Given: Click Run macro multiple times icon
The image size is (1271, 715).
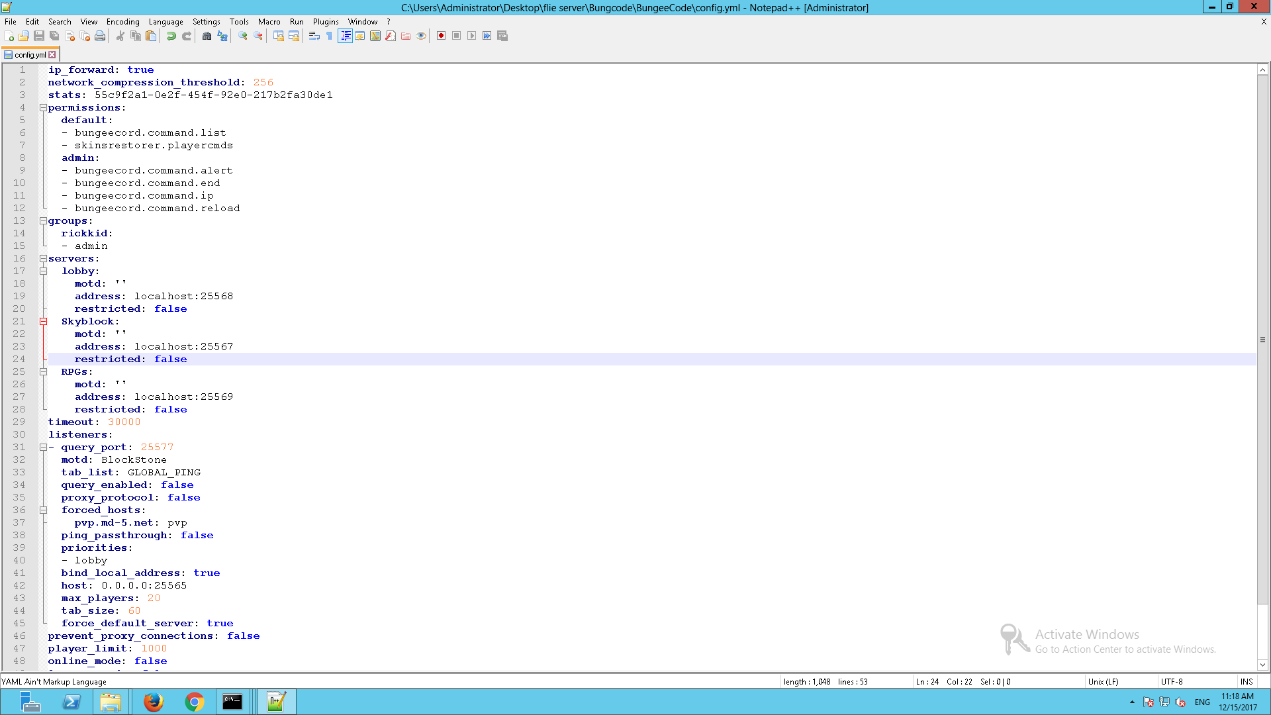Looking at the screenshot, I should point(487,36).
